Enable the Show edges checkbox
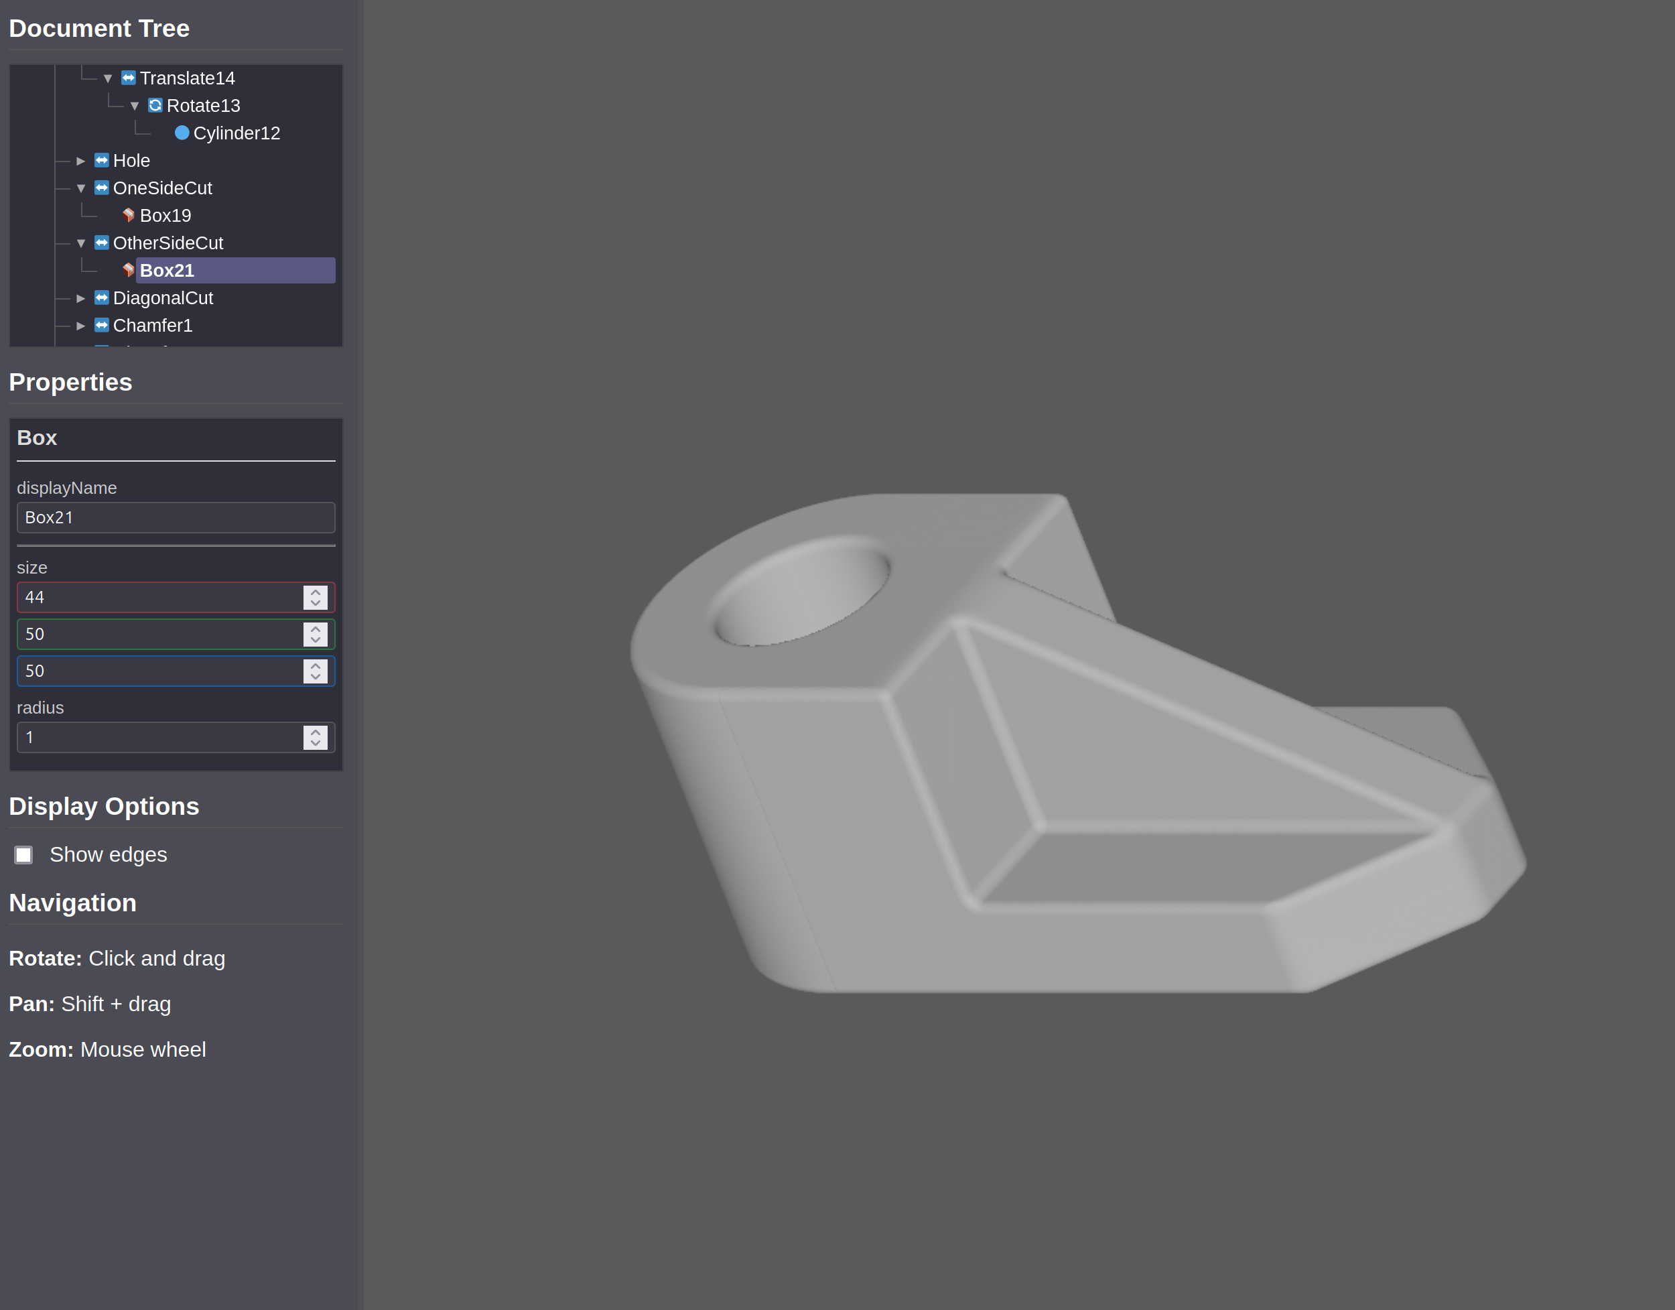1675x1310 pixels. click(x=23, y=855)
